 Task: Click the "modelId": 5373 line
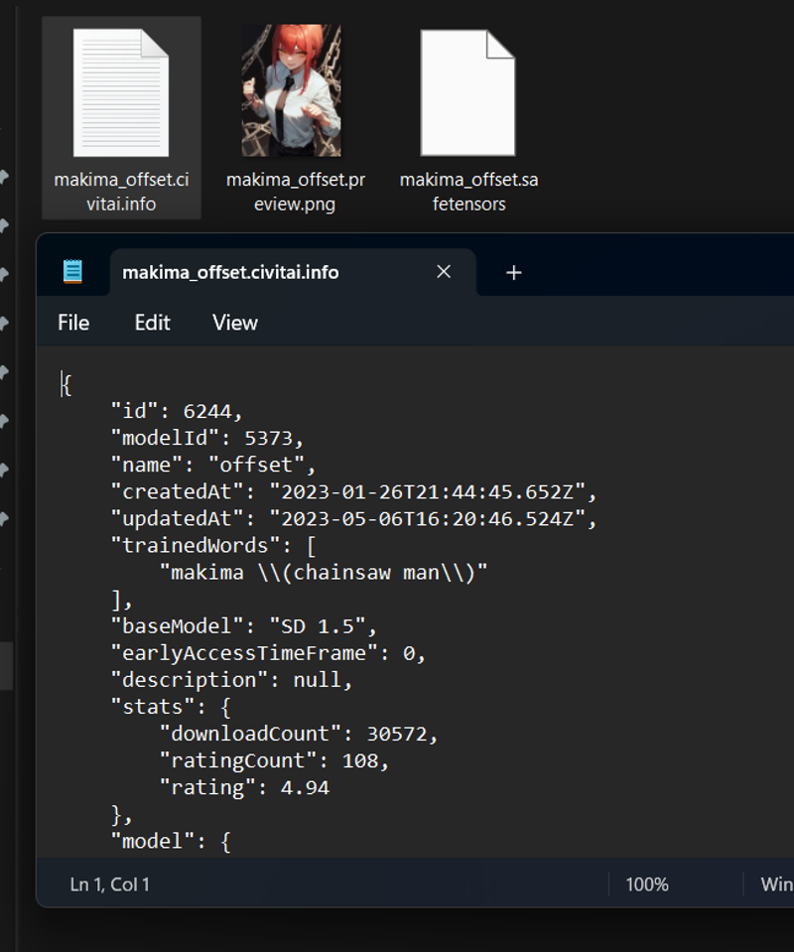(x=207, y=438)
